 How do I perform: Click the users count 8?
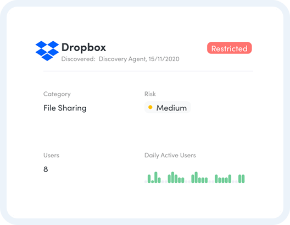[x=46, y=169]
